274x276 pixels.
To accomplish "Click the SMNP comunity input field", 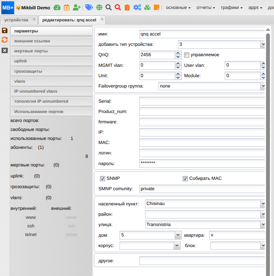I will pos(202,189).
